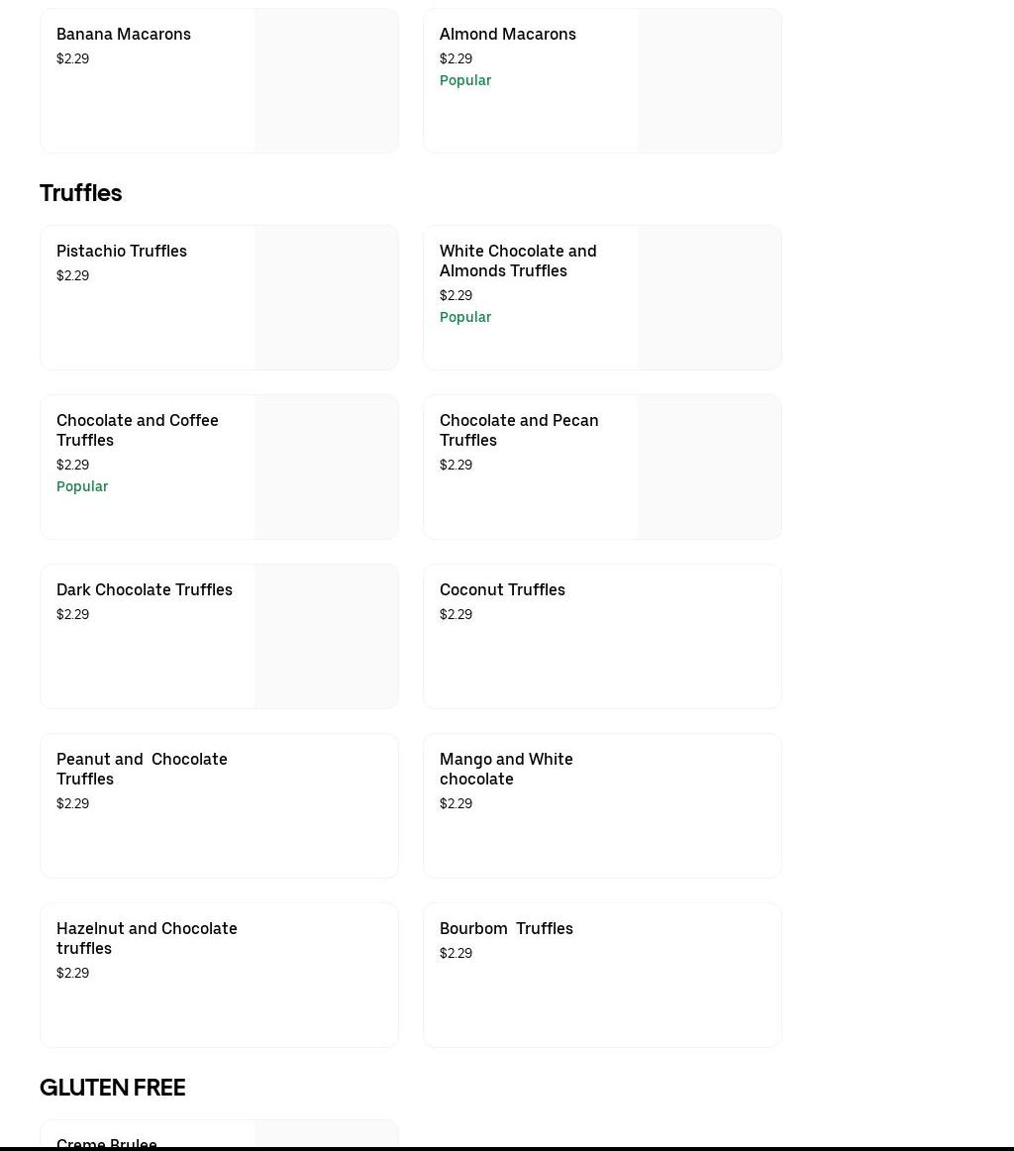Click Dark Chocolate Truffles image thumbnail
Screen dimensions: 1014x1151
(326, 636)
